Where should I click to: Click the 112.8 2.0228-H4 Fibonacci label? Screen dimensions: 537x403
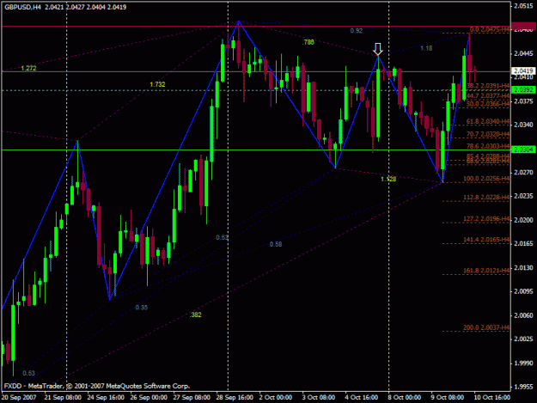tap(486, 198)
